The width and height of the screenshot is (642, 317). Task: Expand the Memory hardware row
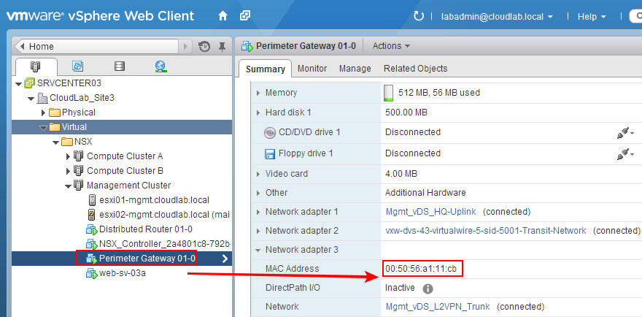tap(258, 93)
